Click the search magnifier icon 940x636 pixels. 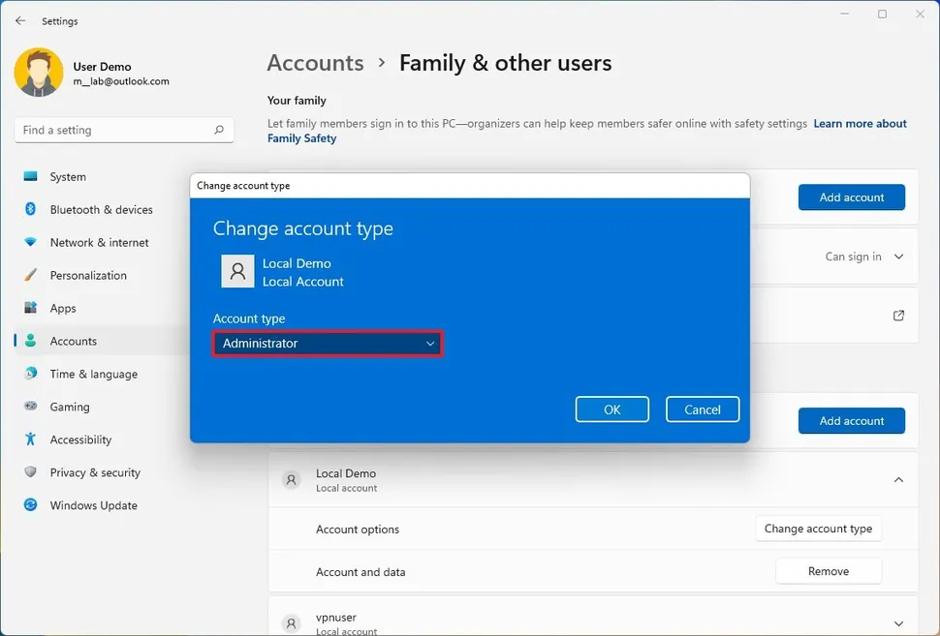pos(219,130)
